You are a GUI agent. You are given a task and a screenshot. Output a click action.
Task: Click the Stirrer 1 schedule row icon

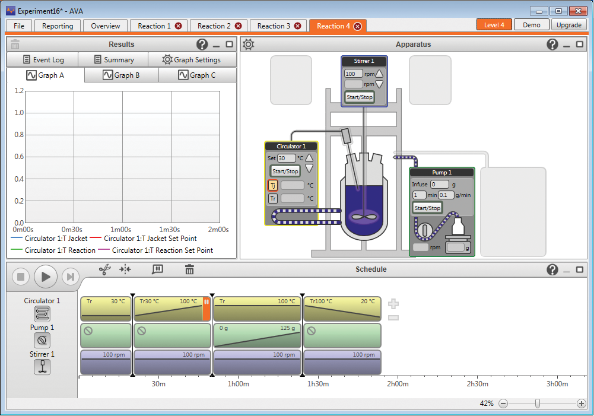click(42, 367)
